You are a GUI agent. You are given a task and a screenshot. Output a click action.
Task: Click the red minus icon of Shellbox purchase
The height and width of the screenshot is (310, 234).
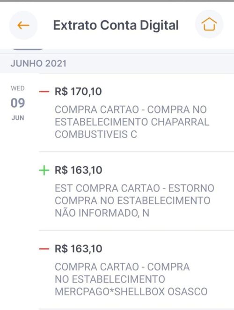click(x=44, y=249)
